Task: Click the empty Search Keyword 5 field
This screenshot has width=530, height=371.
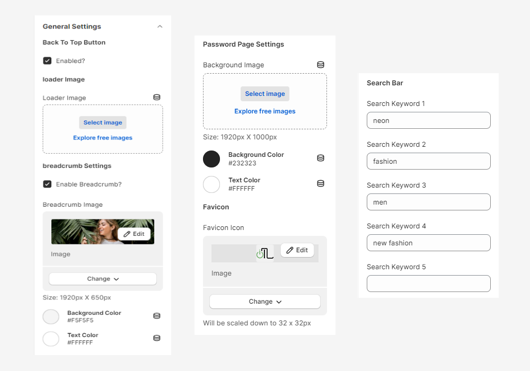Action: 429,284
